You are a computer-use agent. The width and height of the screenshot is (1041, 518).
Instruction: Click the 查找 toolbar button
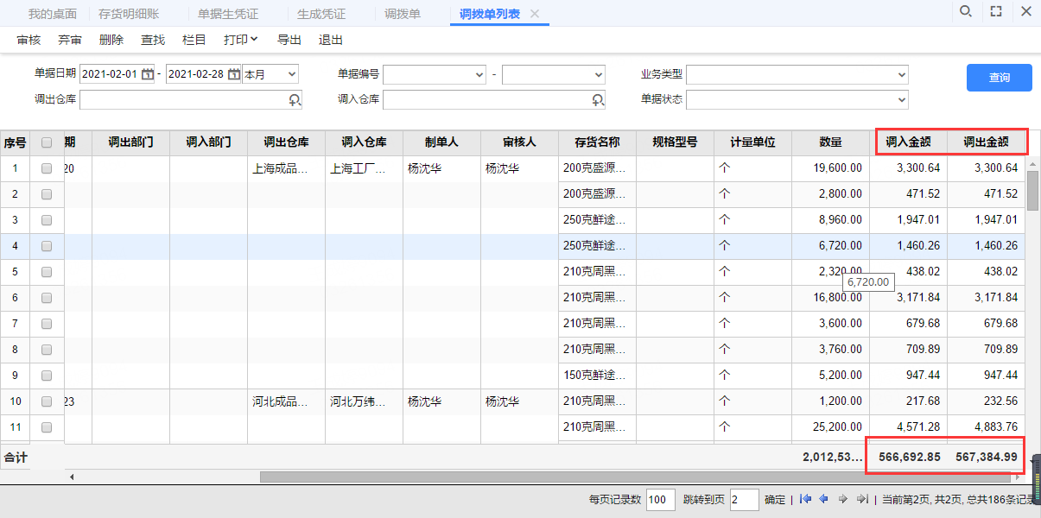click(153, 40)
